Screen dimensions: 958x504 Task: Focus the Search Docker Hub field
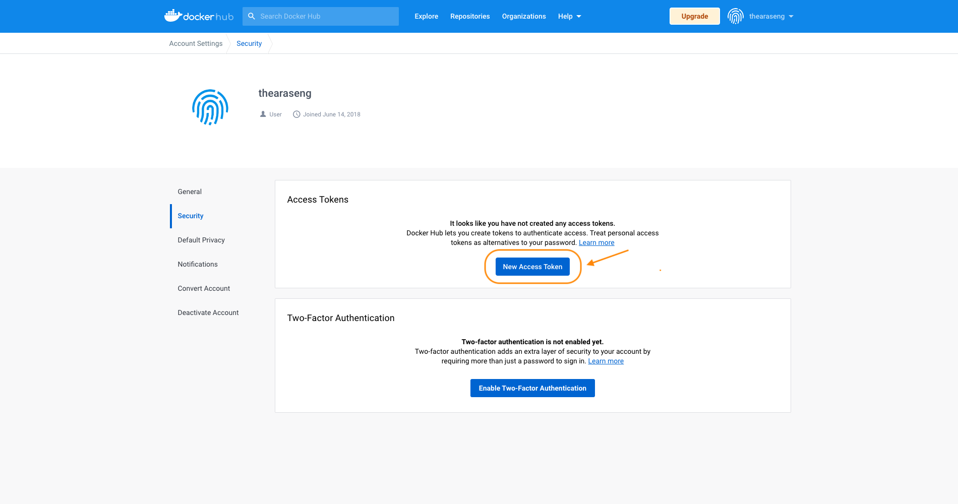pos(321,16)
